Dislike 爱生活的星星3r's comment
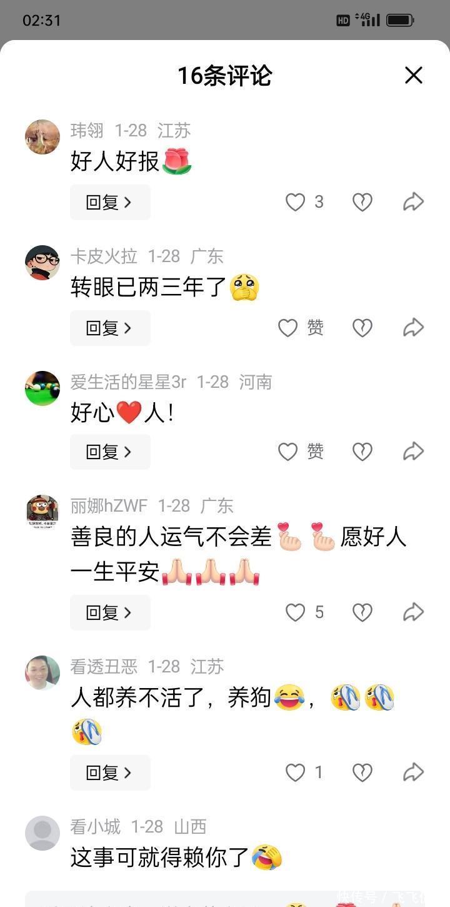Image resolution: width=450 pixels, height=907 pixels. point(362,452)
